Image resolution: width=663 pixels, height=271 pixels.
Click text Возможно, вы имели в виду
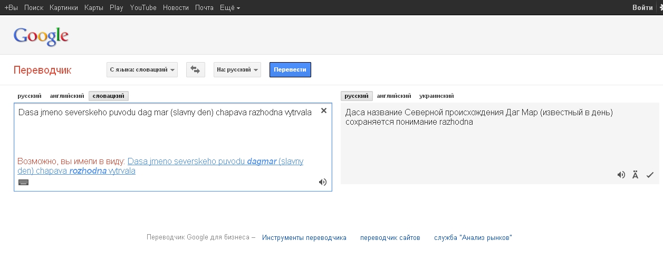pos(71,162)
